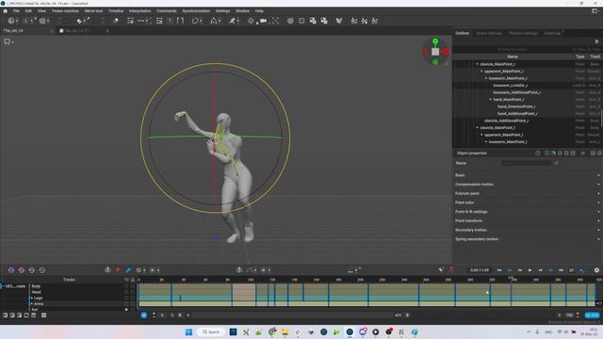Image resolution: width=603 pixels, height=339 pixels.
Task: Toggle visibility checkbox for Head track
Action: click(x=126, y=292)
